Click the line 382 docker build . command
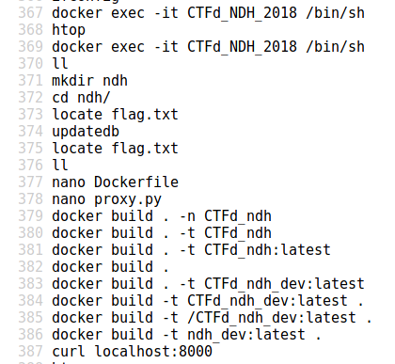395x364 pixels. click(110, 267)
